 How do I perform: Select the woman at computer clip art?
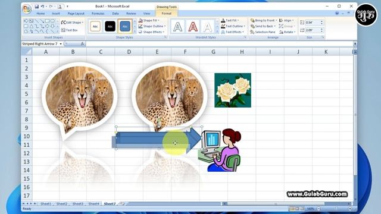coord(220,150)
